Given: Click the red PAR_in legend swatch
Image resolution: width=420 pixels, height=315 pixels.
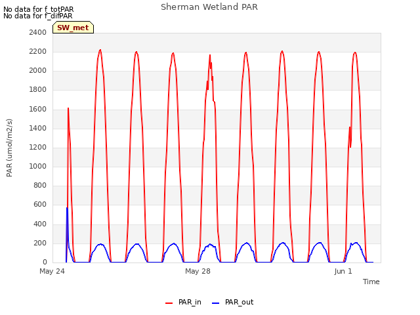Looking at the screenshot, I should coord(169,303).
